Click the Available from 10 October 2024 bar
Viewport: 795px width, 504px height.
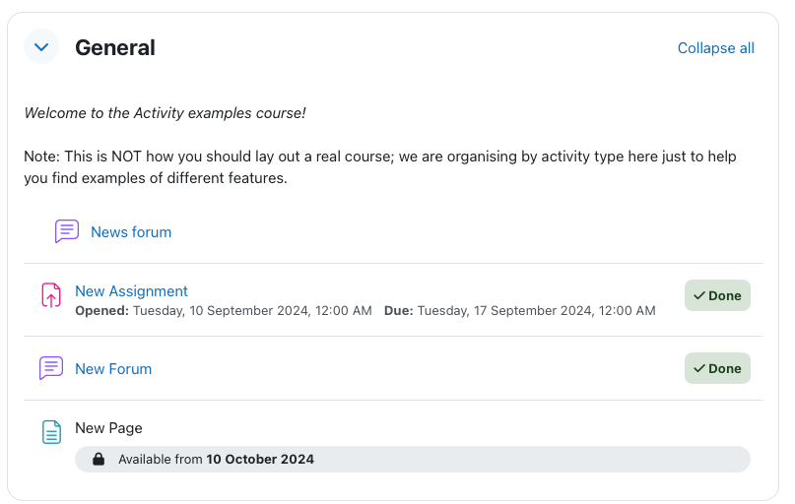412,459
